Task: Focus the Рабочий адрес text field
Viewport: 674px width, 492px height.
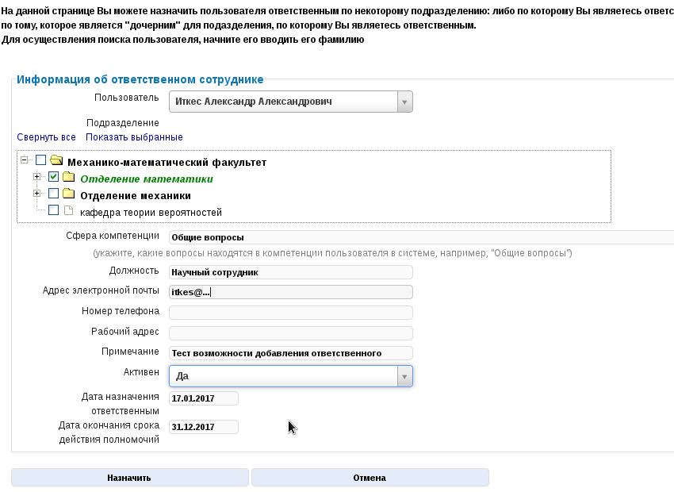Action: (291, 332)
